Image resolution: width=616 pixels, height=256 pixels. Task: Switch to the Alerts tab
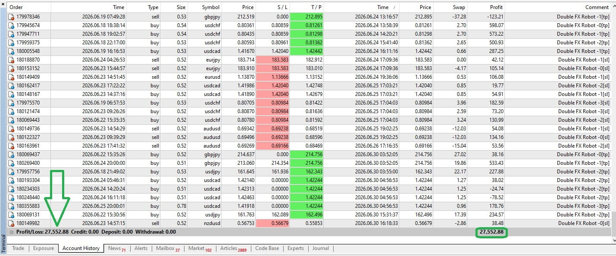click(141, 248)
